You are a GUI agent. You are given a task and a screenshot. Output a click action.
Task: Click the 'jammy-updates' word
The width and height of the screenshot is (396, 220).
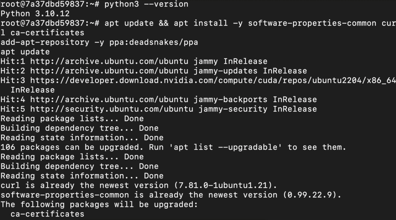(x=228, y=71)
